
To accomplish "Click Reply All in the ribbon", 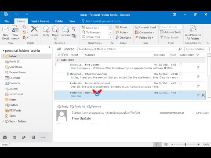I will 55,33.
